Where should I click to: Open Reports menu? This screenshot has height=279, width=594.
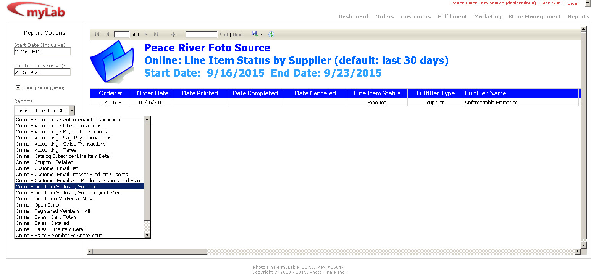point(579,16)
